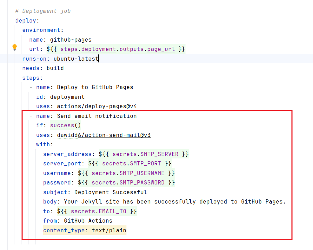Click the 'needs: build' line

click(x=43, y=68)
